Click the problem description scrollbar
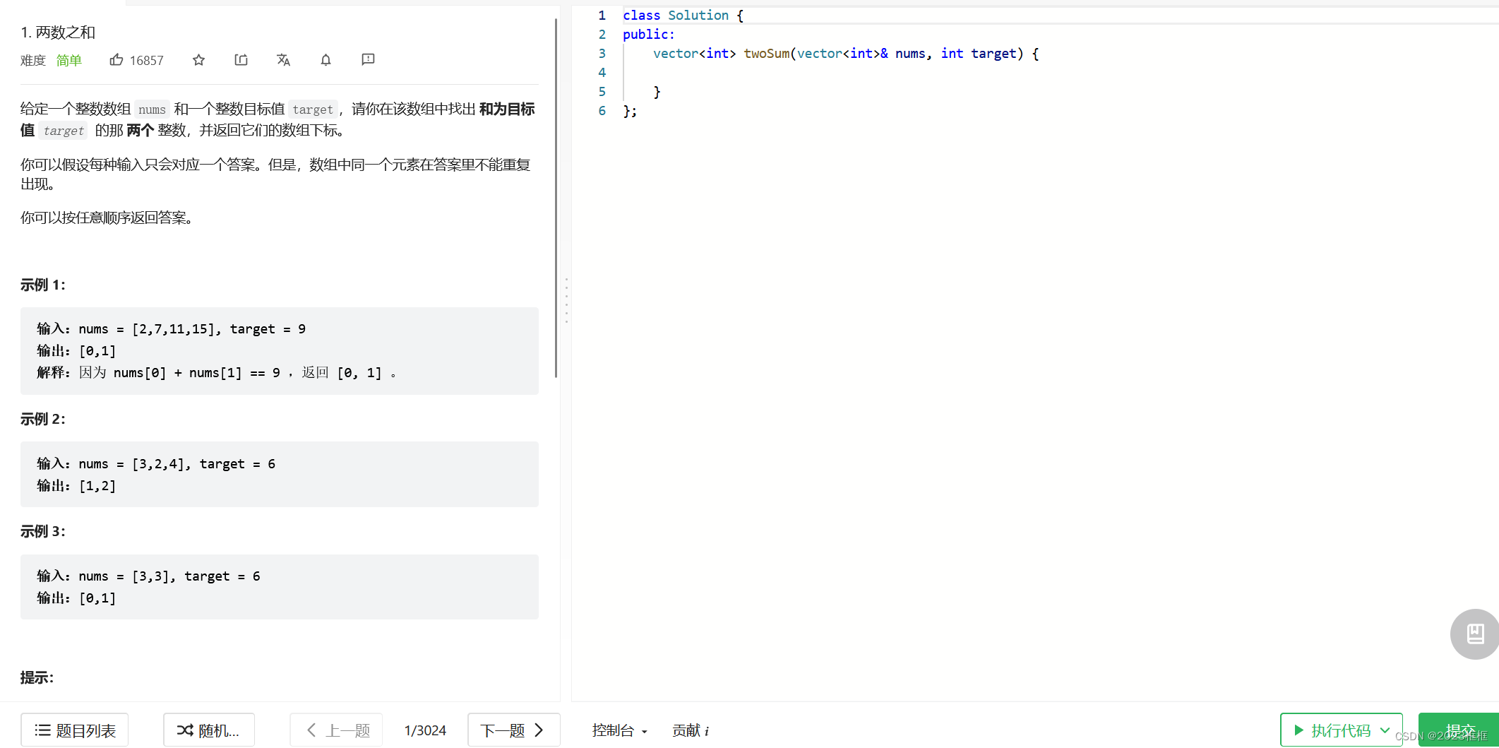 556,198
